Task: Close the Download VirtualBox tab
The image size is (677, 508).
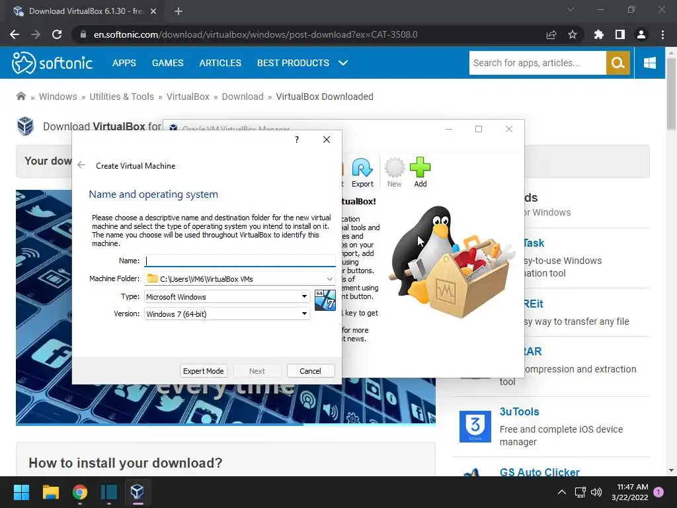Action: pyautogui.click(x=153, y=12)
